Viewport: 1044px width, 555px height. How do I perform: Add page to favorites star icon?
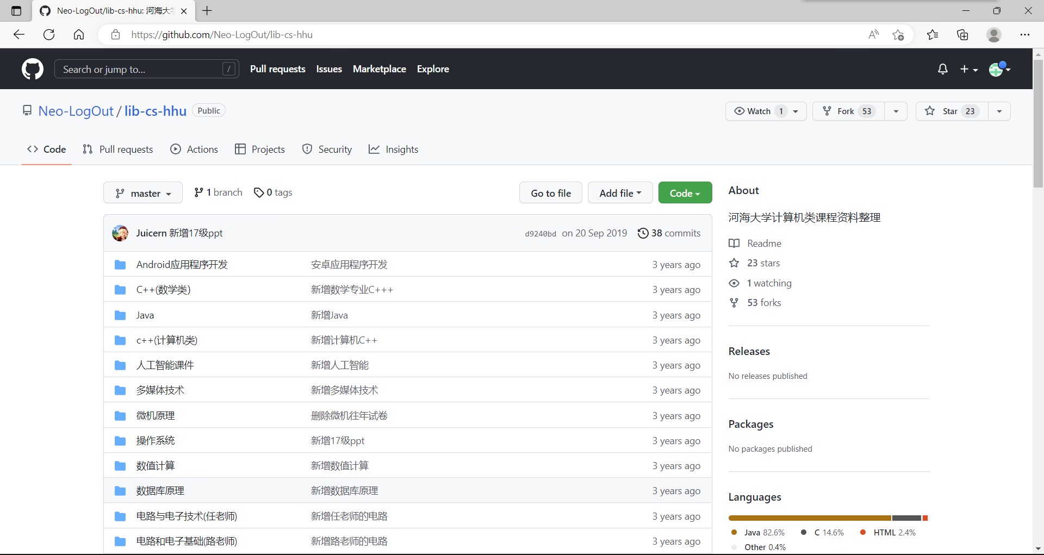[898, 35]
